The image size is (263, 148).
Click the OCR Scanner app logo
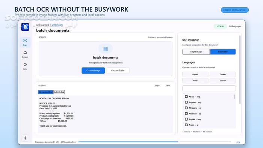click(x=25, y=27)
